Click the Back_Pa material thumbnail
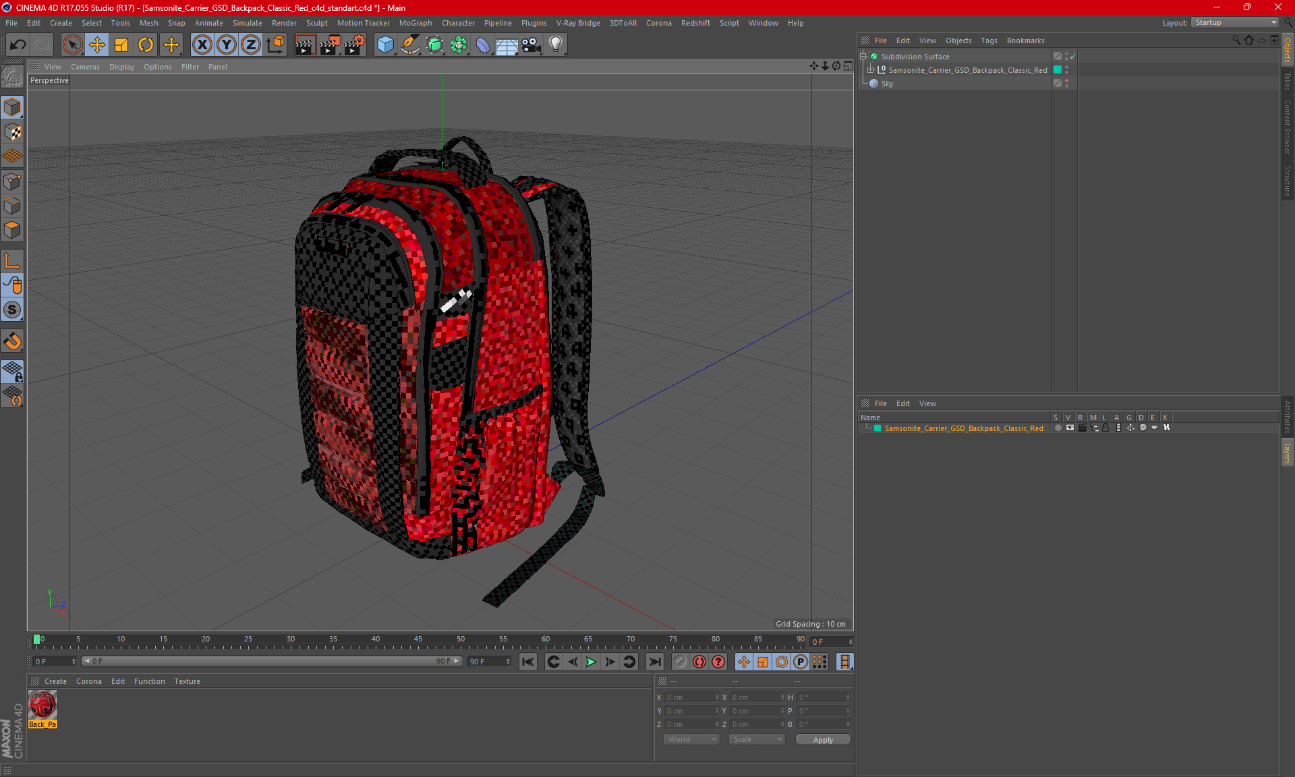The height and width of the screenshot is (777, 1295). tap(42, 707)
